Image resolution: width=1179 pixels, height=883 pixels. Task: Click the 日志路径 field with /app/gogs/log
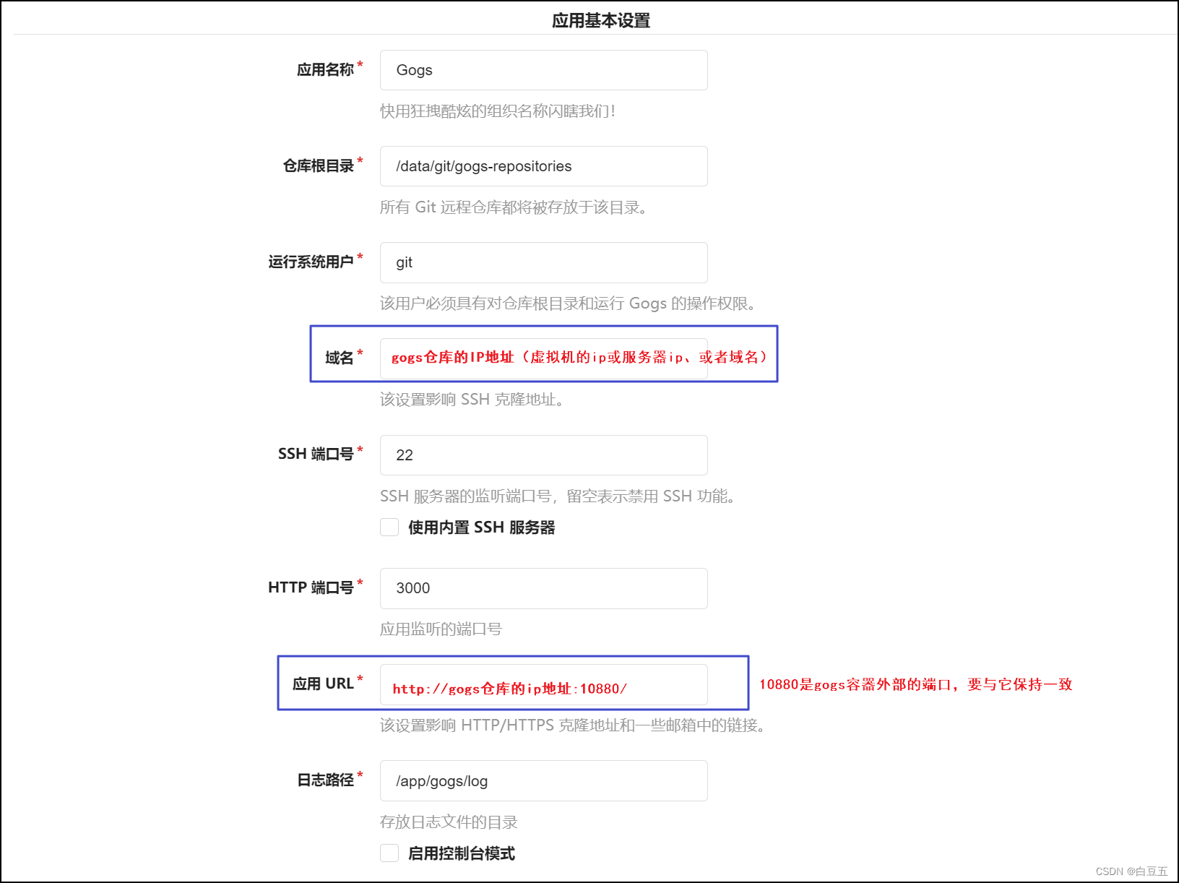click(543, 780)
